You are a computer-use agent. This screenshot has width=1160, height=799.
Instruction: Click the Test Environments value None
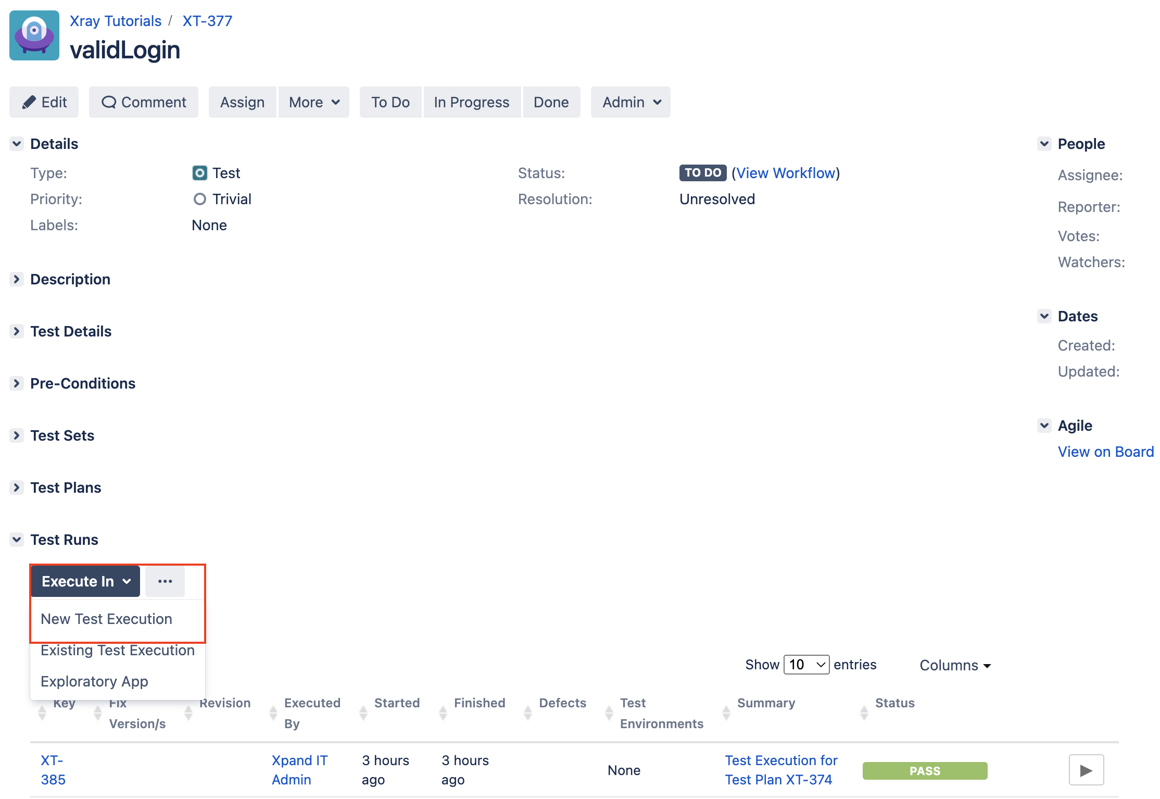[624, 770]
